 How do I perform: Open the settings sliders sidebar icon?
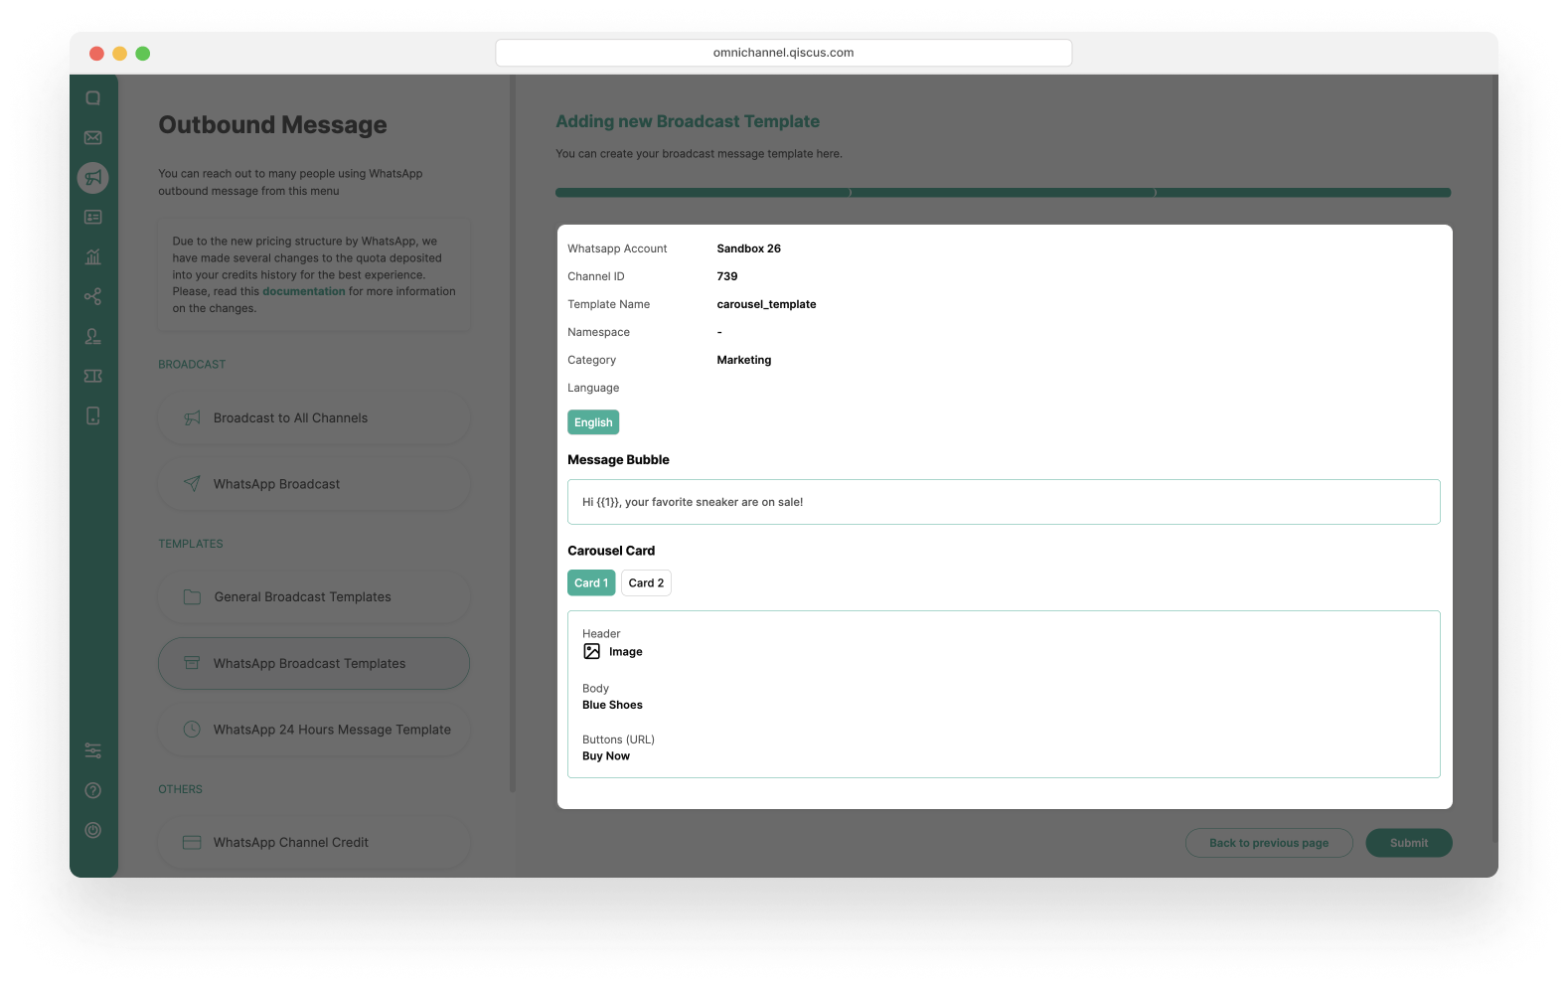pos(93,750)
